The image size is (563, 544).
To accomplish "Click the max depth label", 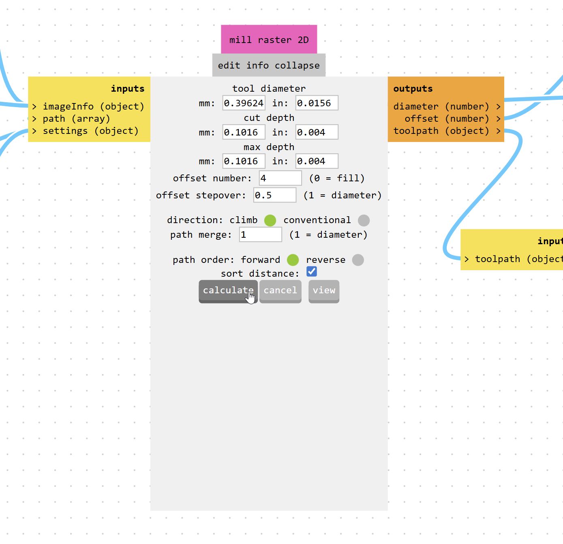I will pyautogui.click(x=269, y=147).
